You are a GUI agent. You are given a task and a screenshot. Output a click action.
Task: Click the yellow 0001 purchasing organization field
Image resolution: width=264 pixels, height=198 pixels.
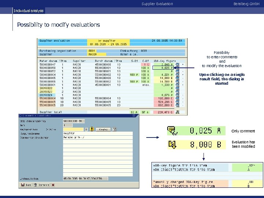92,51
